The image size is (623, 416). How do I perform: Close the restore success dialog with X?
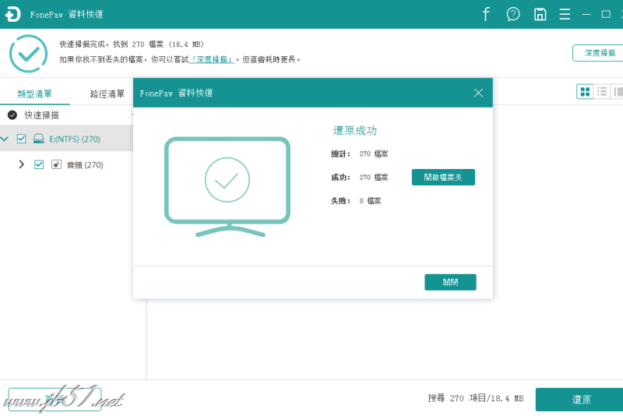click(x=478, y=93)
